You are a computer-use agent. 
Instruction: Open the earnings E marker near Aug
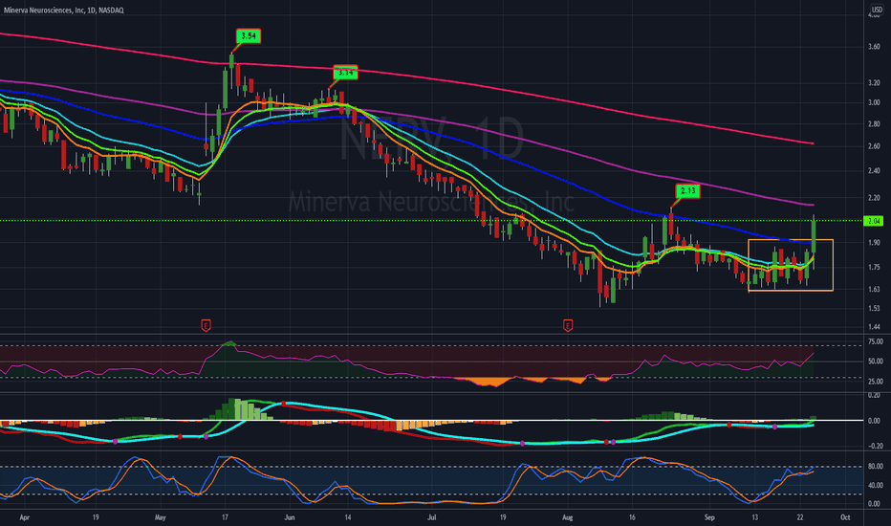(568, 326)
